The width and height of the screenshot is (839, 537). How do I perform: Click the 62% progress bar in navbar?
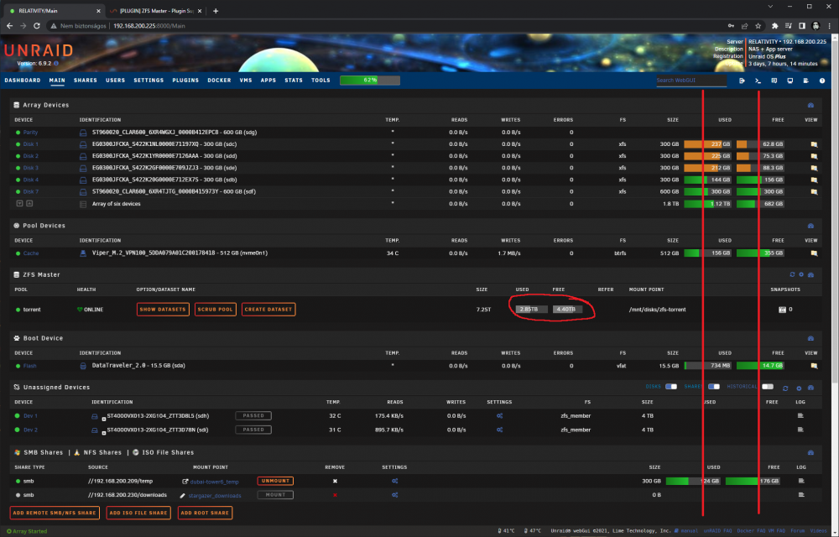370,81
